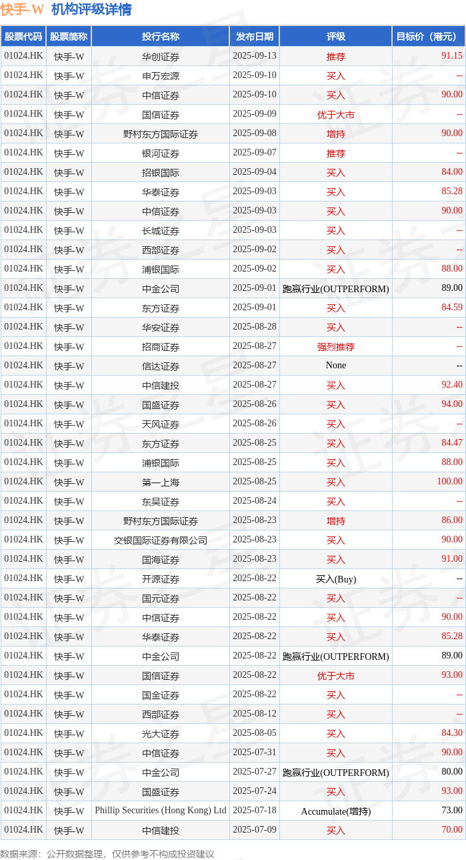This screenshot has width=466, height=860.
Task: Select the 70.00 target price
Action: pos(452,830)
